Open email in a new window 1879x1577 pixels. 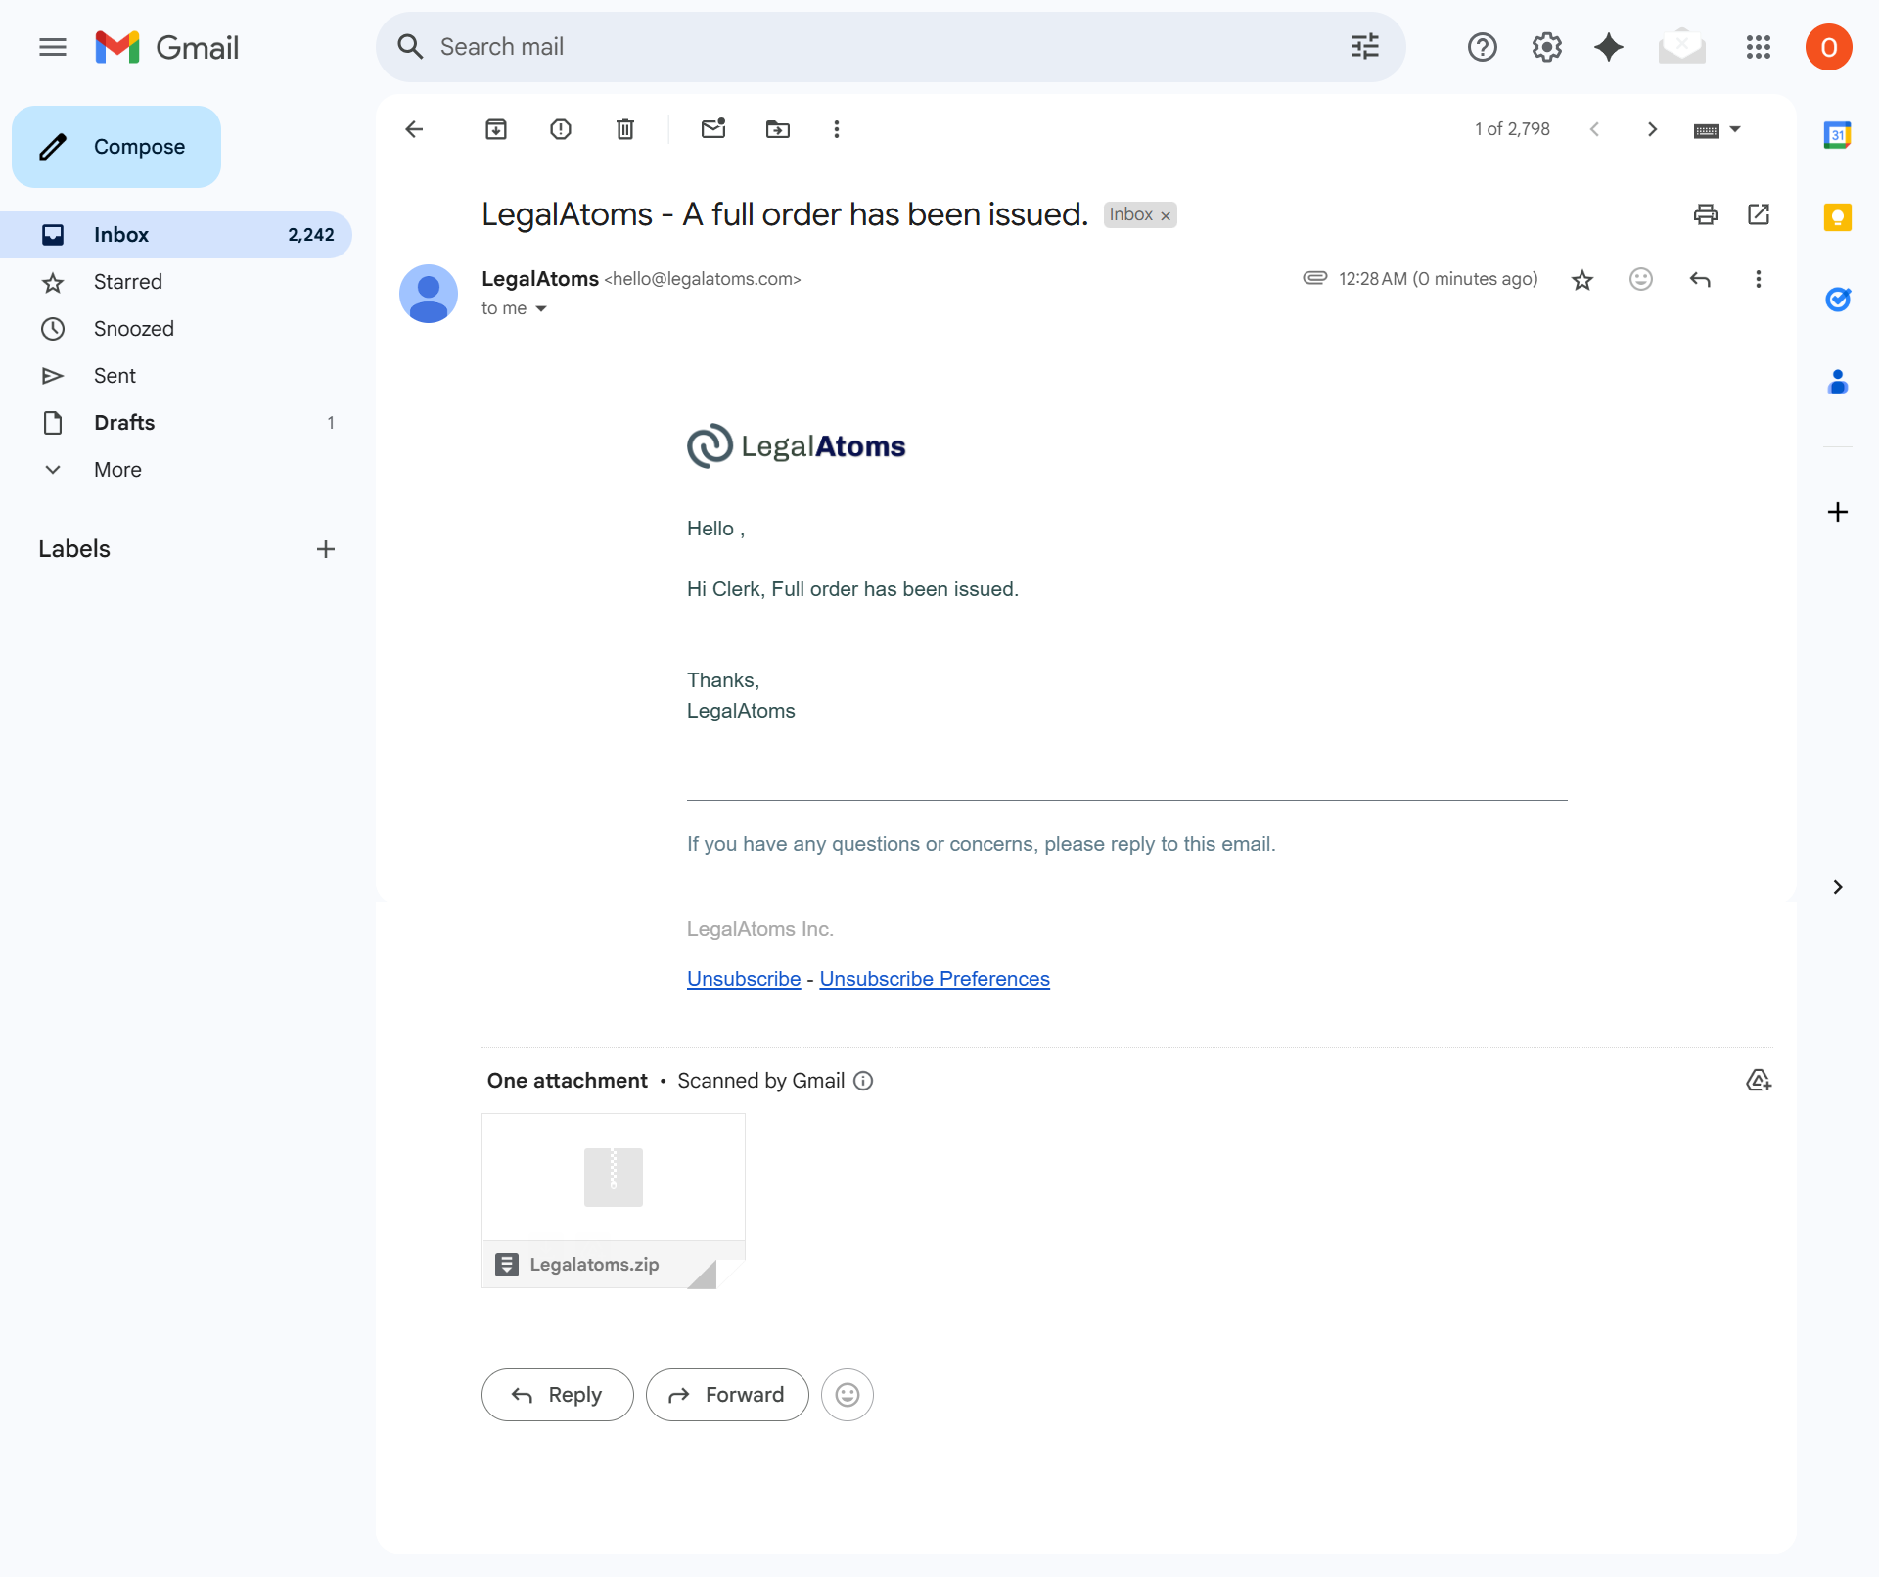[1759, 214]
